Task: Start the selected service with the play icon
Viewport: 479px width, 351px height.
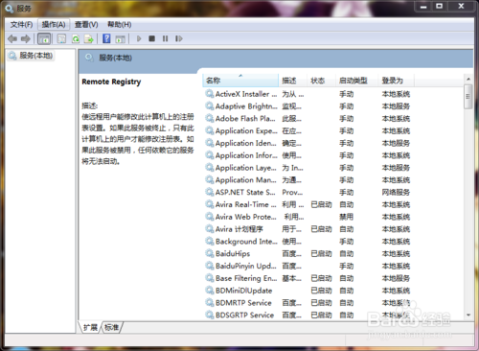Action: [139, 38]
